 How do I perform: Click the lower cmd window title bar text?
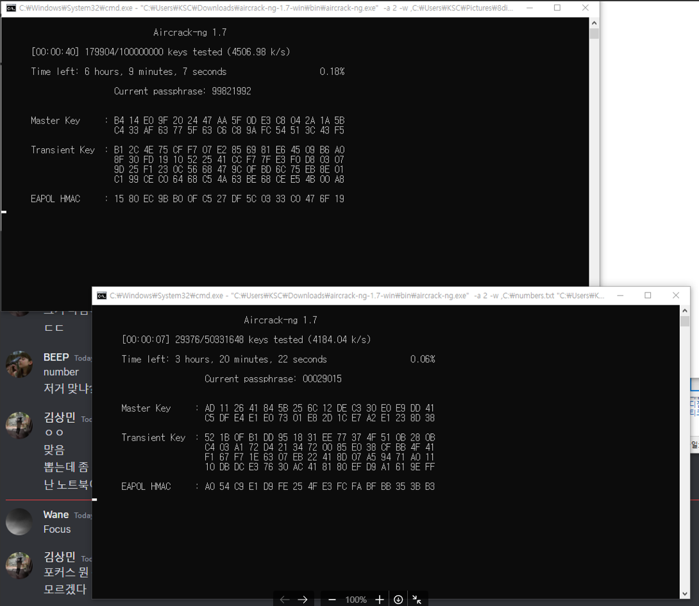coord(357,296)
